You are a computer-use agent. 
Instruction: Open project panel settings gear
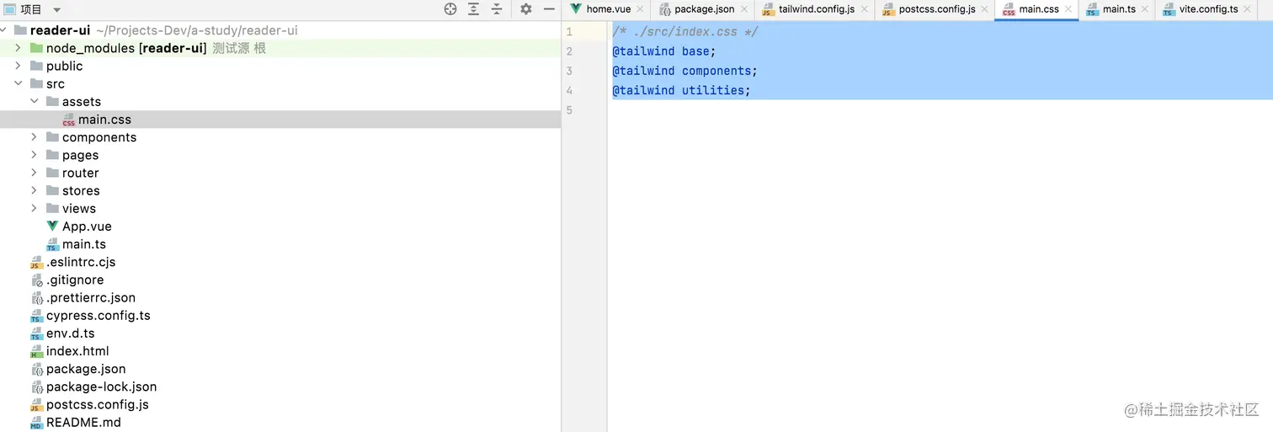526,9
